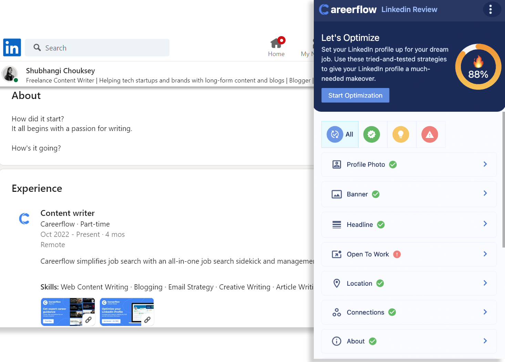
Task: Expand the About row chevron
Action: click(485, 341)
